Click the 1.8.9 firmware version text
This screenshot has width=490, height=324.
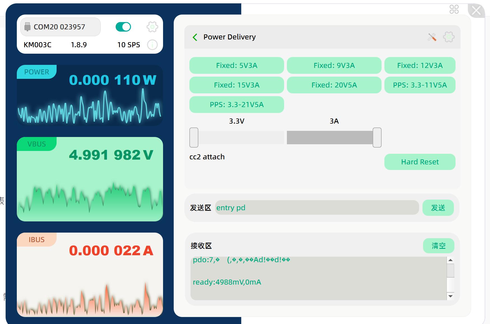(x=79, y=45)
